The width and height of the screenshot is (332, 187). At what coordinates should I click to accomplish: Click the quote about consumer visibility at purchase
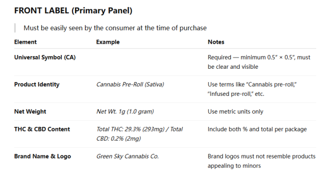point(115,28)
